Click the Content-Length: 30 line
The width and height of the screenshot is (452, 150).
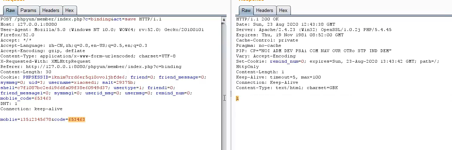26,72
